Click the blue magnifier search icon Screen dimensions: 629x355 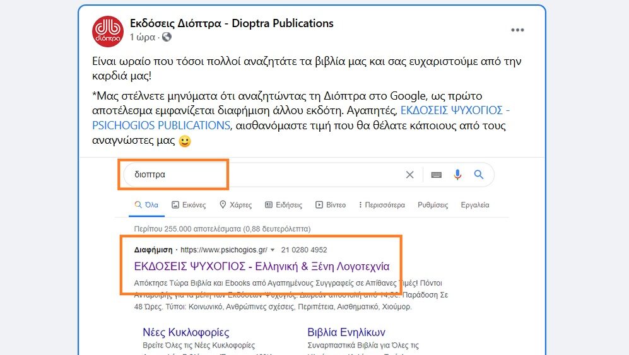(x=479, y=175)
